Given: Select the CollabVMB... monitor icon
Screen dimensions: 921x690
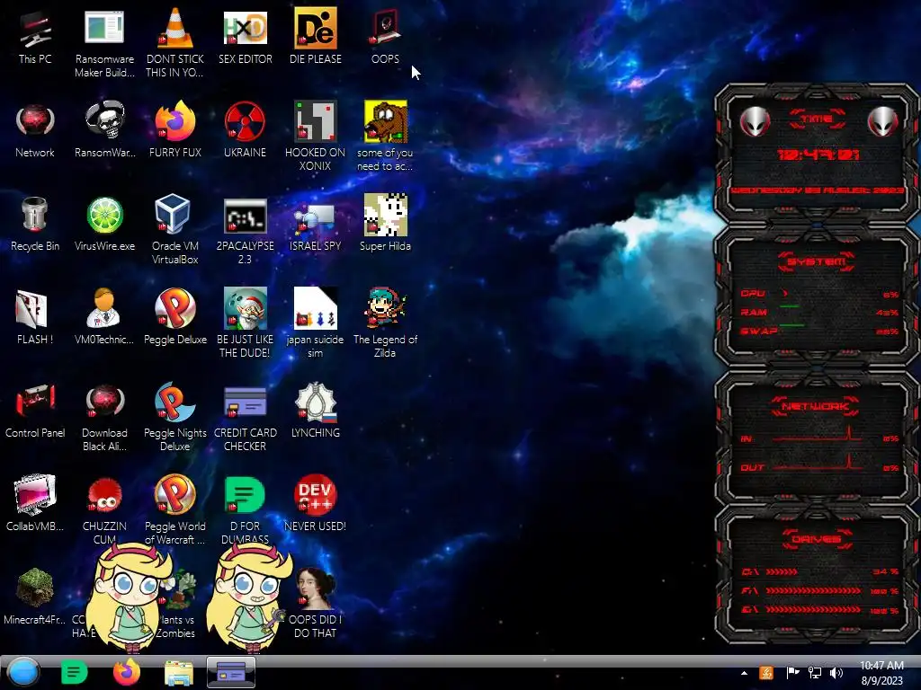Looking at the screenshot, I should pos(35,495).
